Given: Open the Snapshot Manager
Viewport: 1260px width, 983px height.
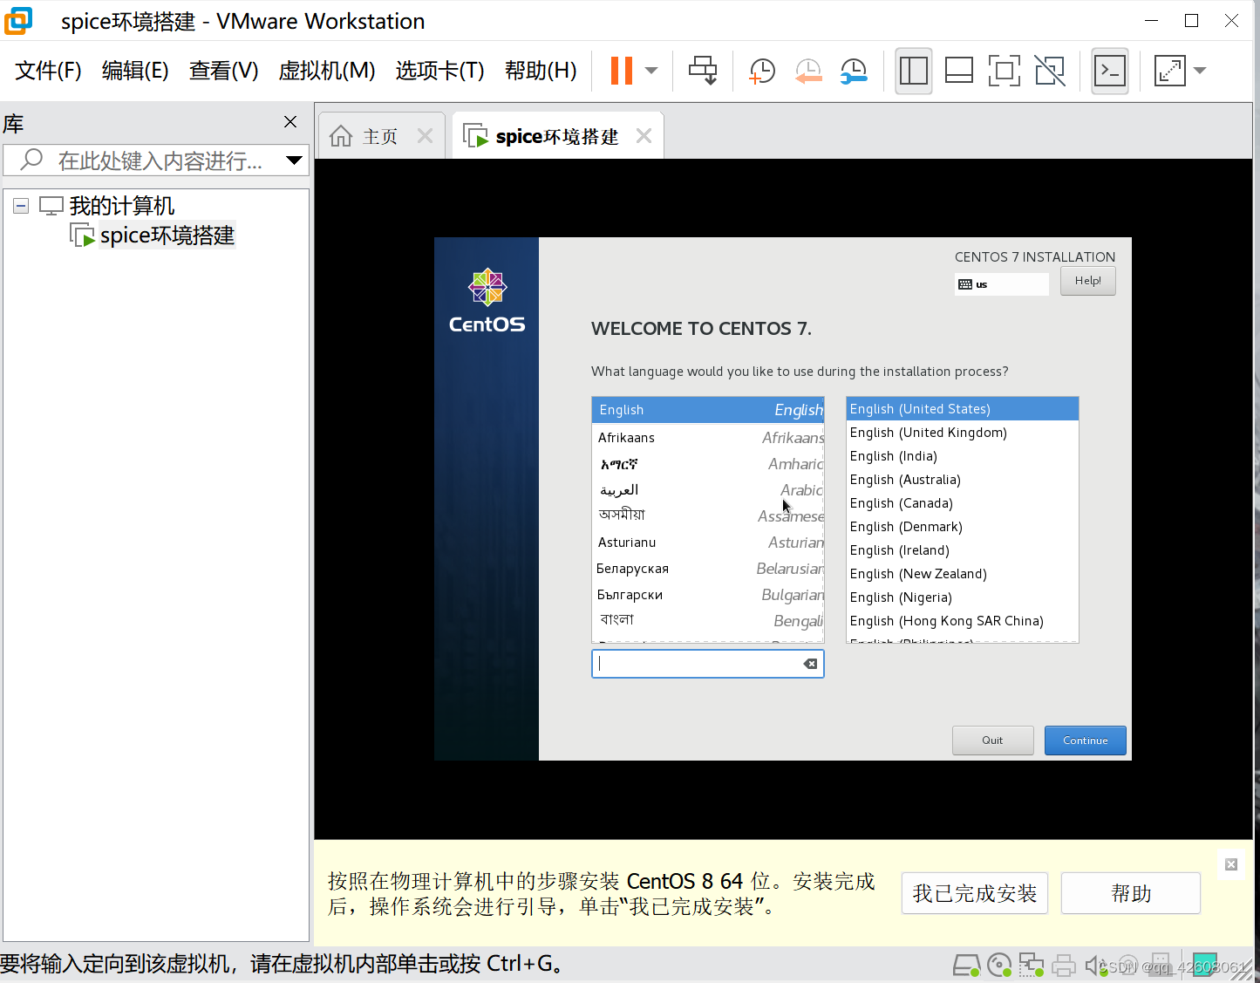Looking at the screenshot, I should coord(853,71).
